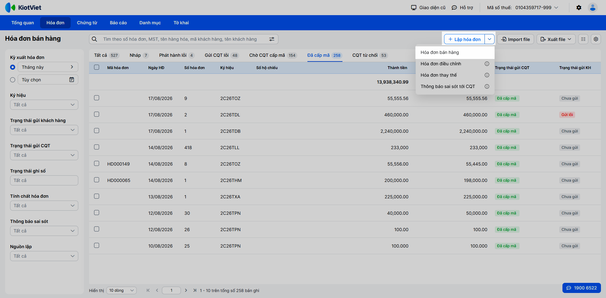Screen dimensions: 606x298
Task: Click the Import file button
Action: click(x=516, y=39)
